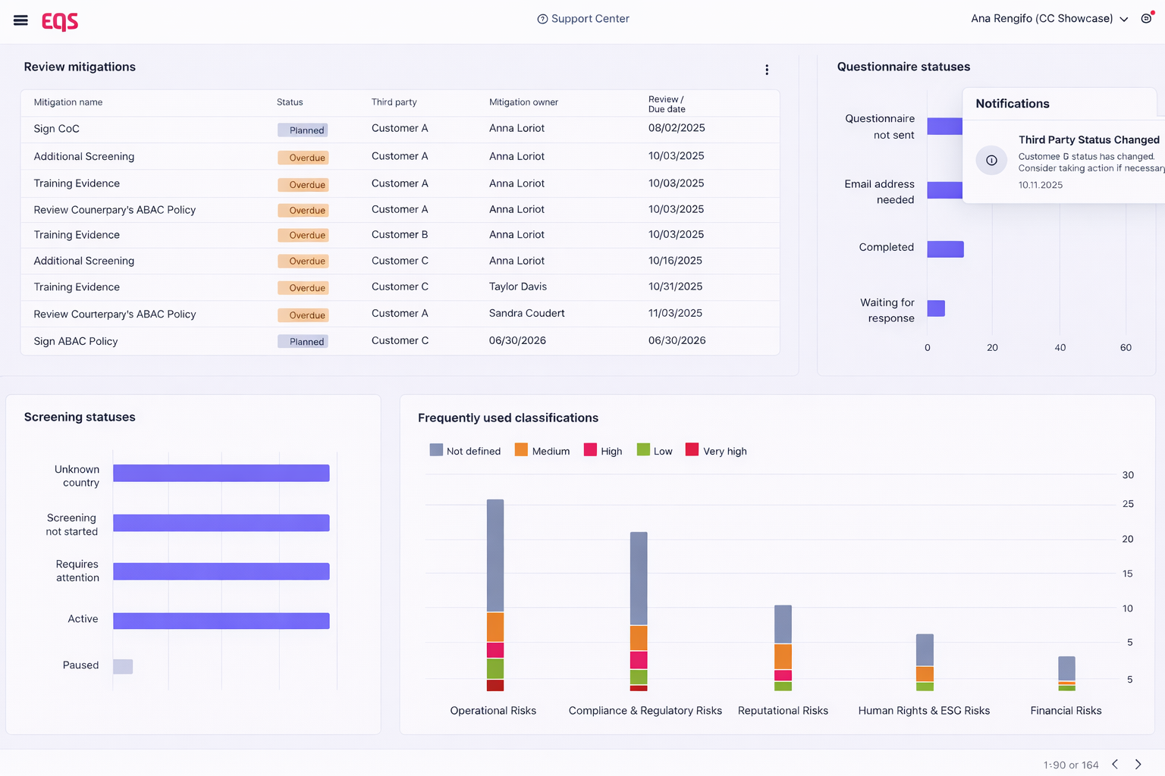Open the hamburger navigation menu

[x=20, y=20]
